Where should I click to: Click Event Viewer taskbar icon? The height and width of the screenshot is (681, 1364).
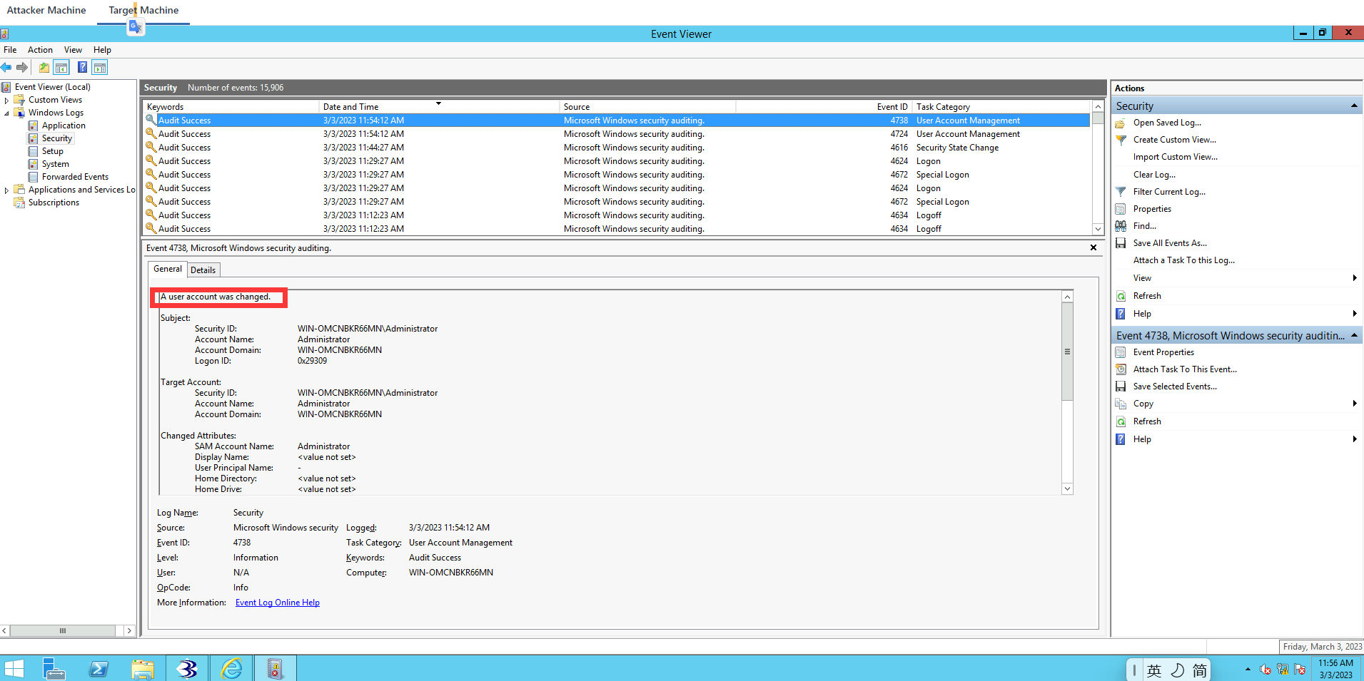point(275,669)
